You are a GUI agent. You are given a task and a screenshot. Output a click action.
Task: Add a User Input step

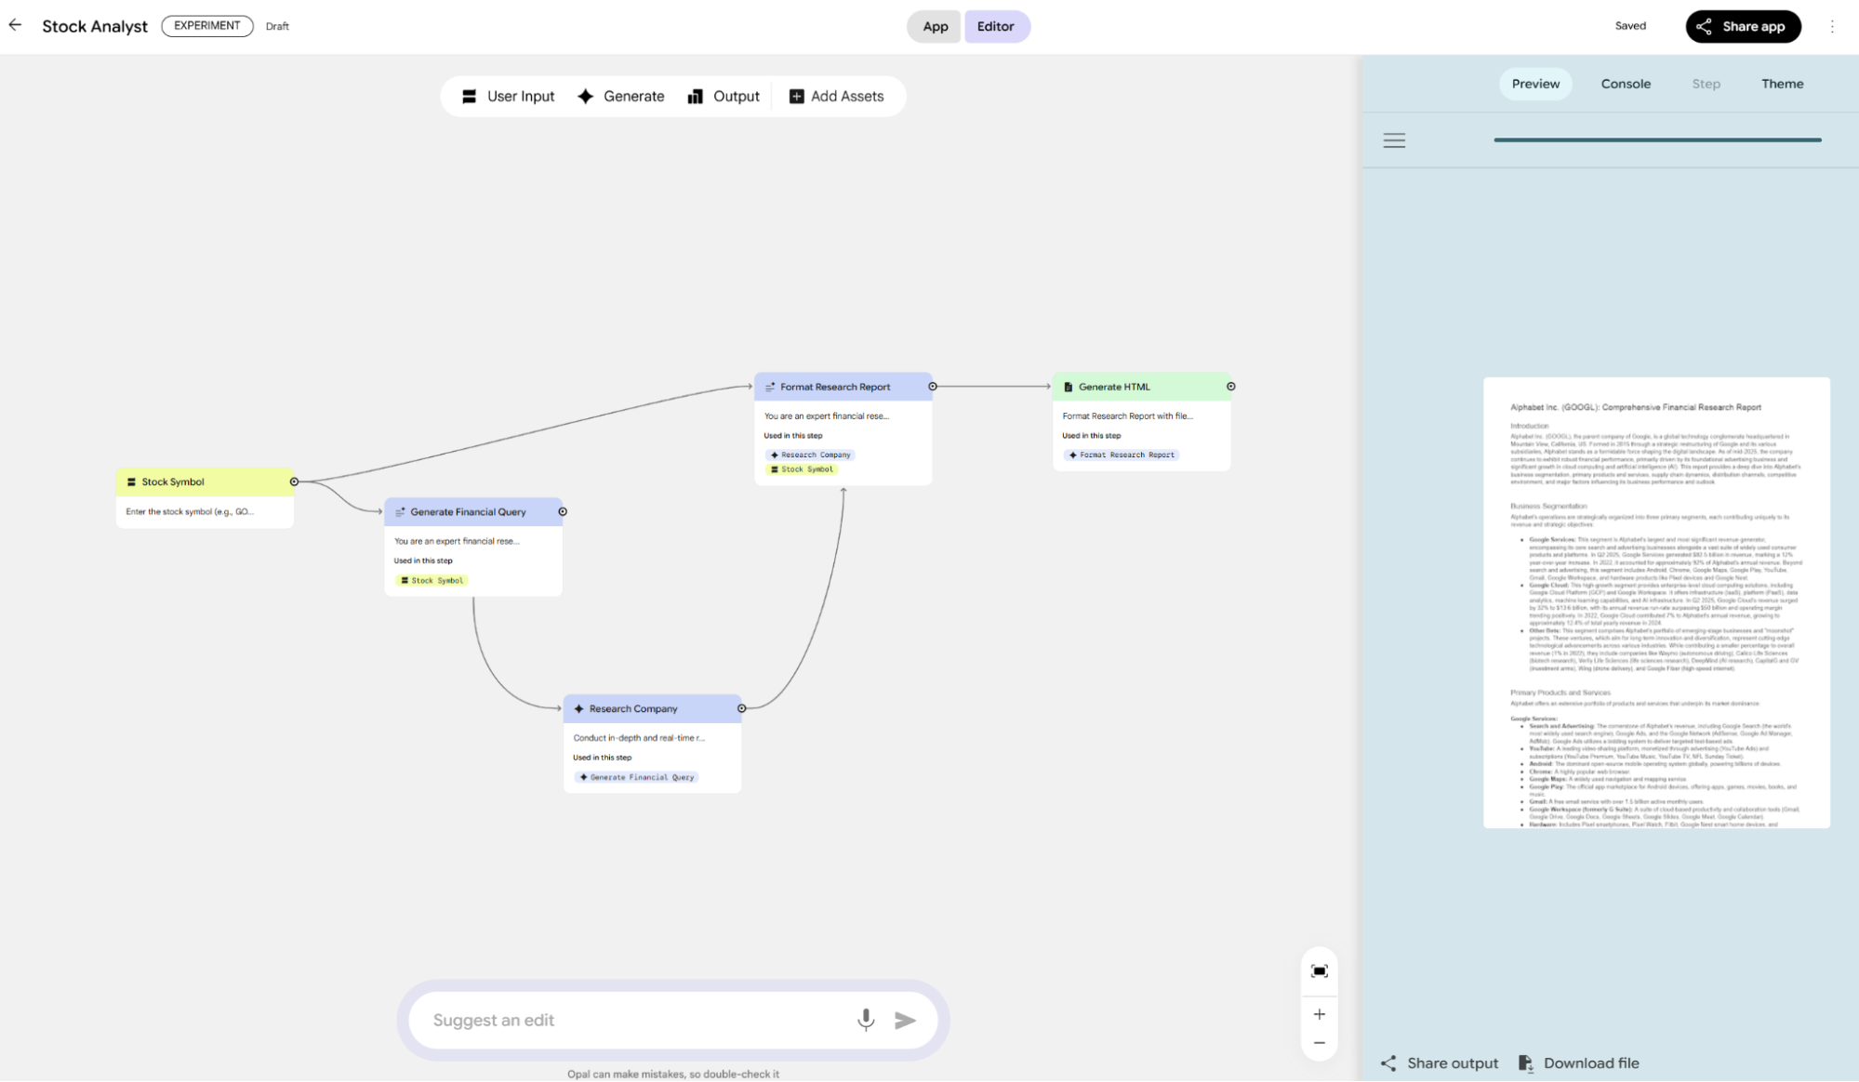pyautogui.click(x=509, y=96)
